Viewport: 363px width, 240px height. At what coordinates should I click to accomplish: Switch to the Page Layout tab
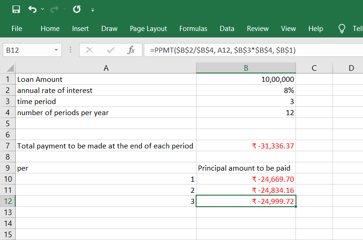click(x=148, y=29)
